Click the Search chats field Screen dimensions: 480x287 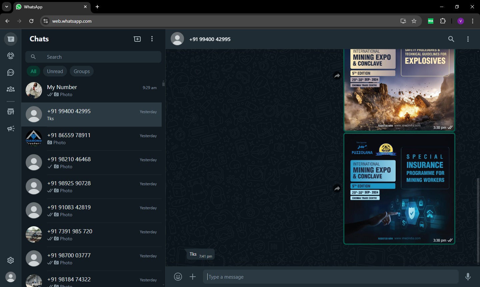(x=93, y=57)
